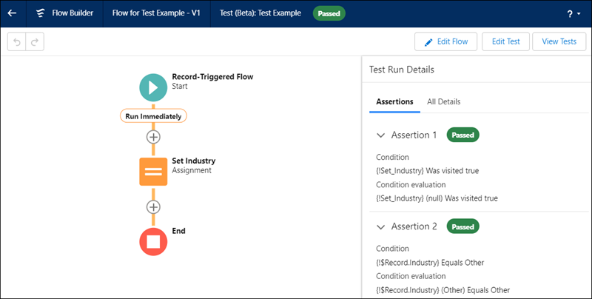Click the undo arrow button
Image resolution: width=592 pixels, height=299 pixels.
tap(17, 42)
